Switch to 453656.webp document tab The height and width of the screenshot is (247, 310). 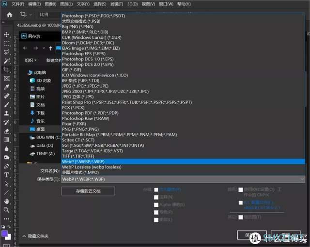click(x=39, y=25)
